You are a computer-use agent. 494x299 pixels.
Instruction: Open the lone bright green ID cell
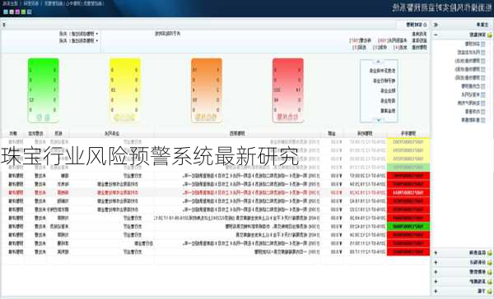(x=408, y=227)
